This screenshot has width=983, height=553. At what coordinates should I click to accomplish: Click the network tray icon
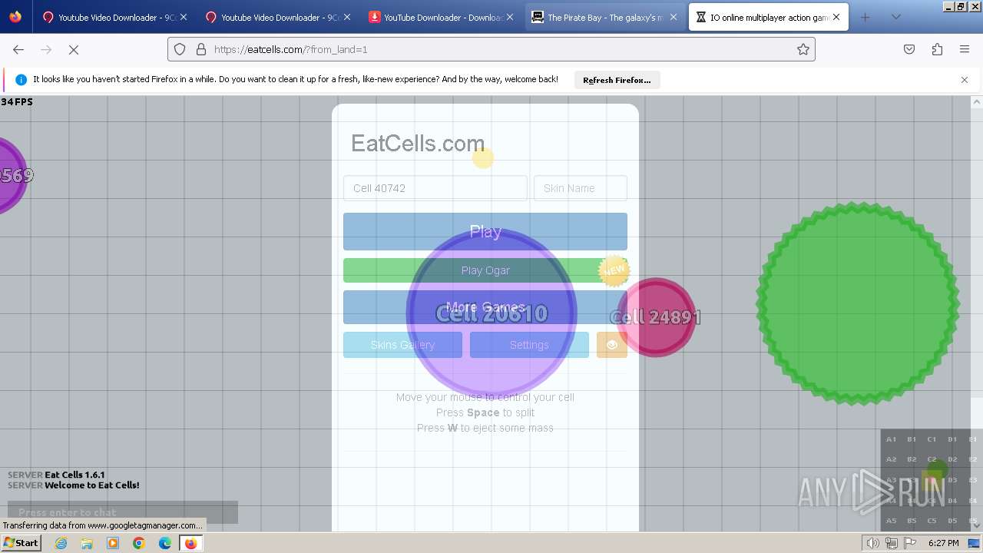point(892,543)
